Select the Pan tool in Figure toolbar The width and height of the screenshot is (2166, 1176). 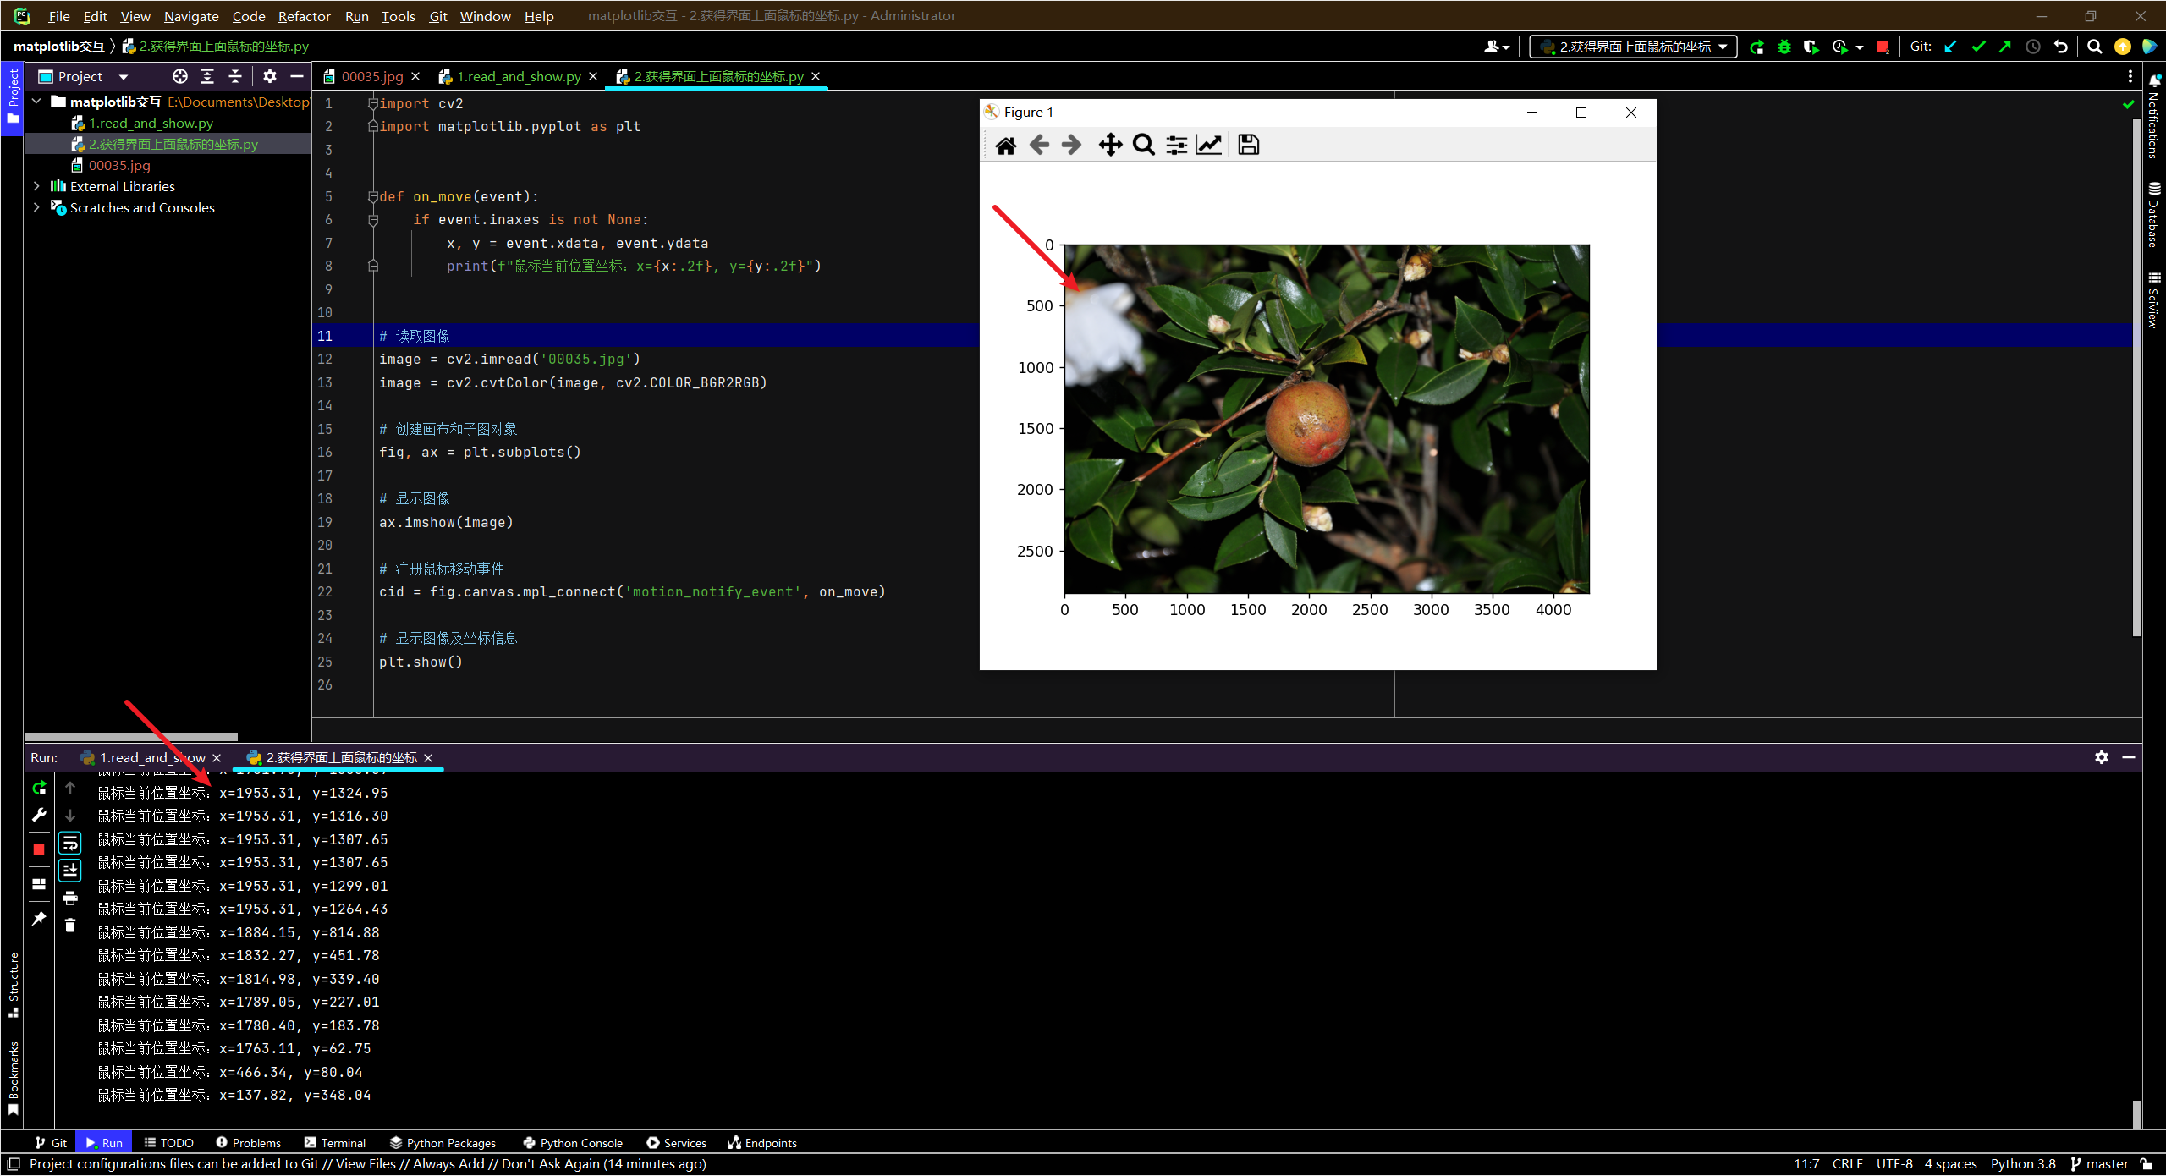1110,146
